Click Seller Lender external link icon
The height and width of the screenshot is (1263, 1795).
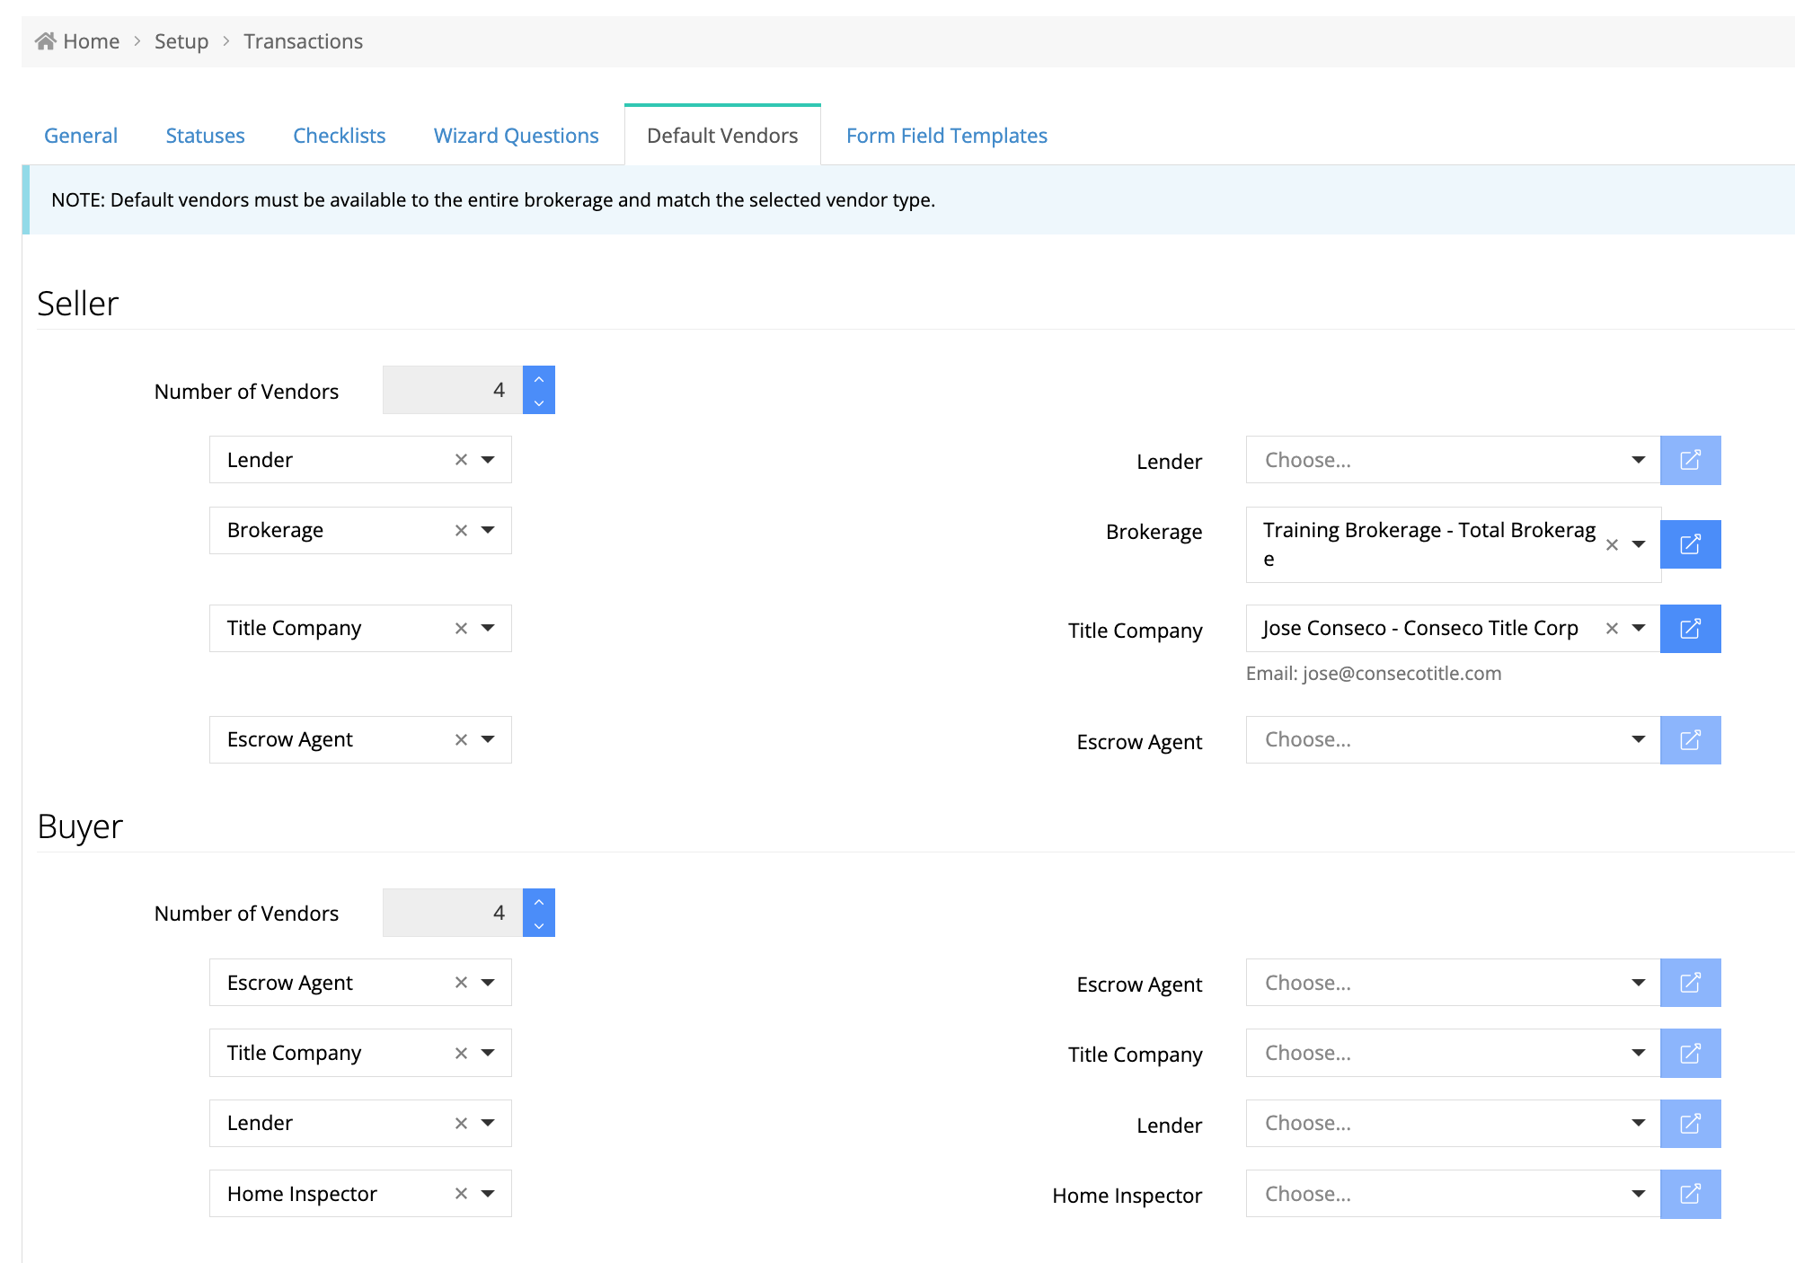click(x=1690, y=460)
